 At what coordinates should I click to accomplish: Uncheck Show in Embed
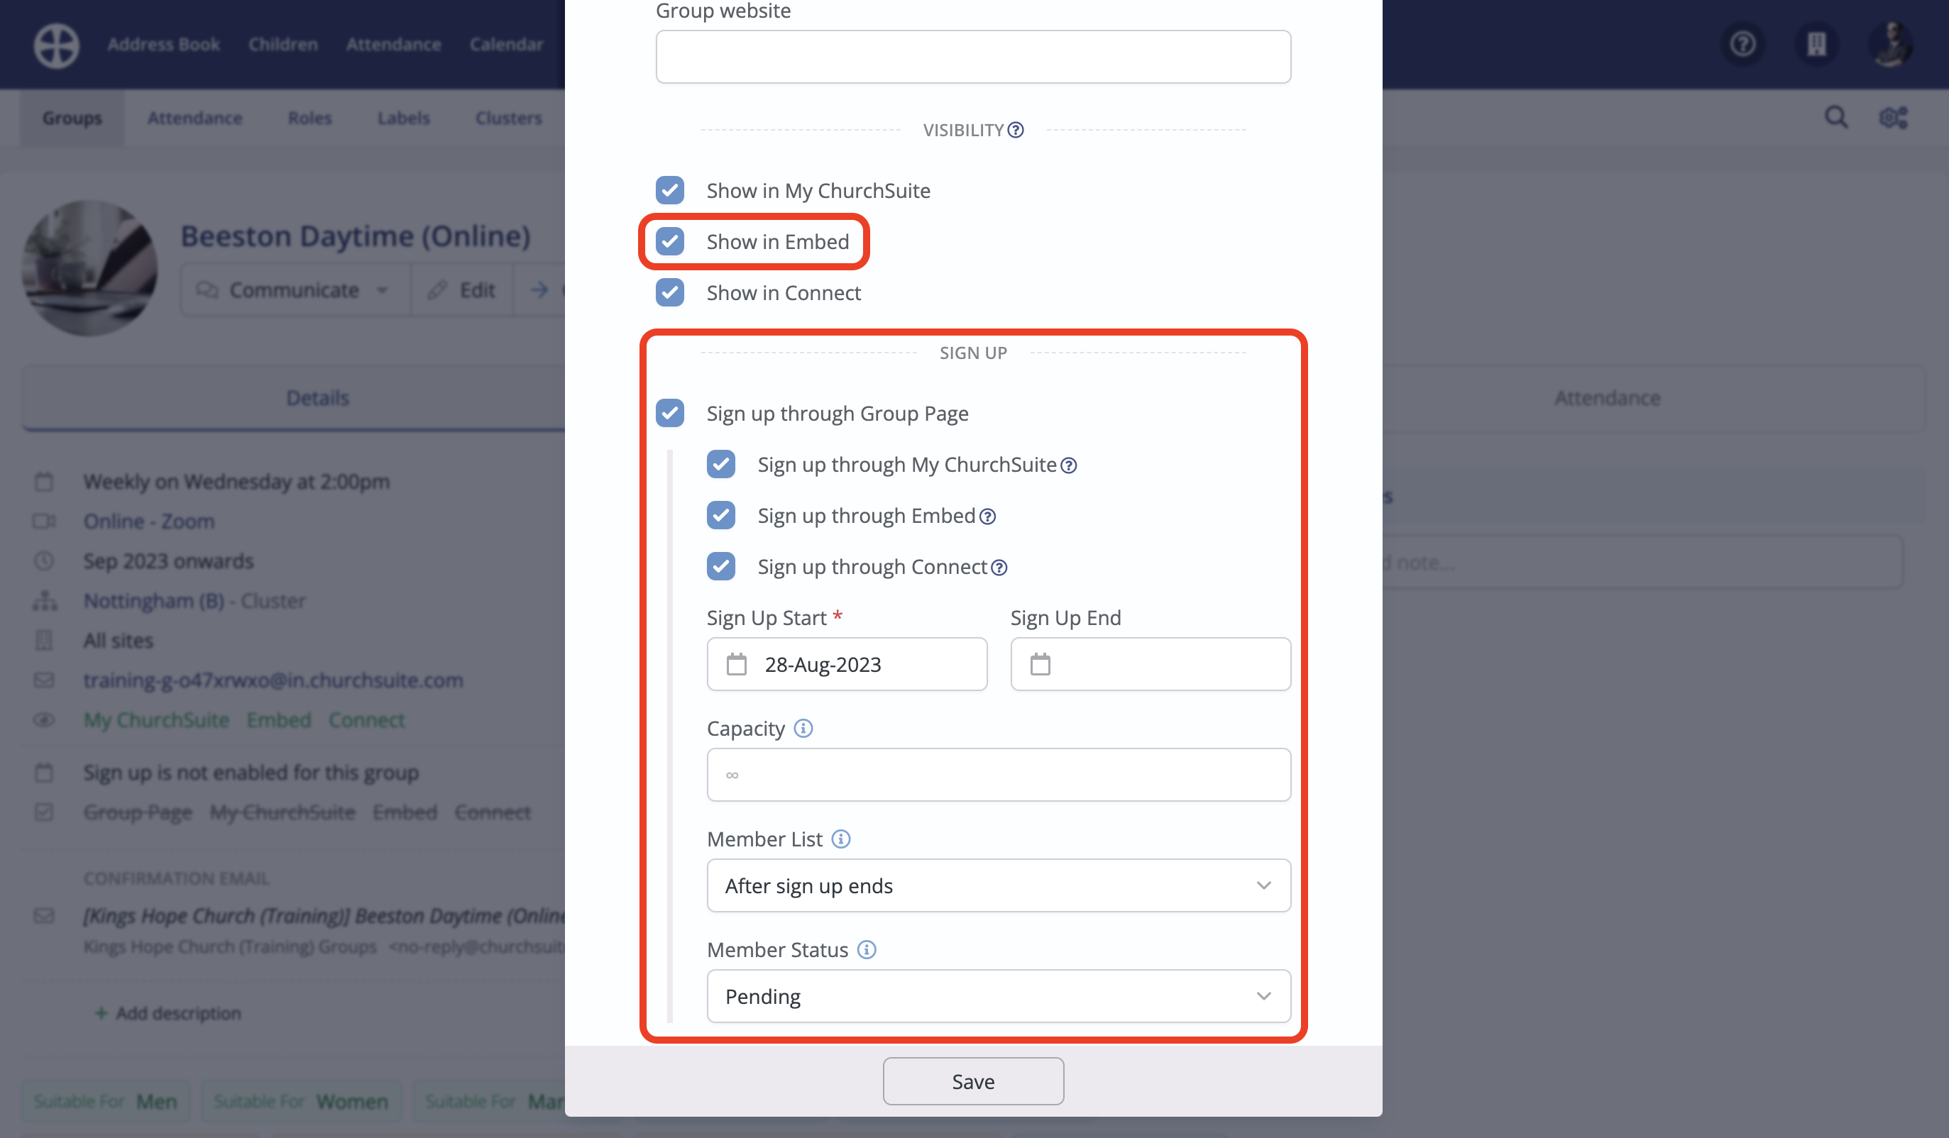point(670,242)
